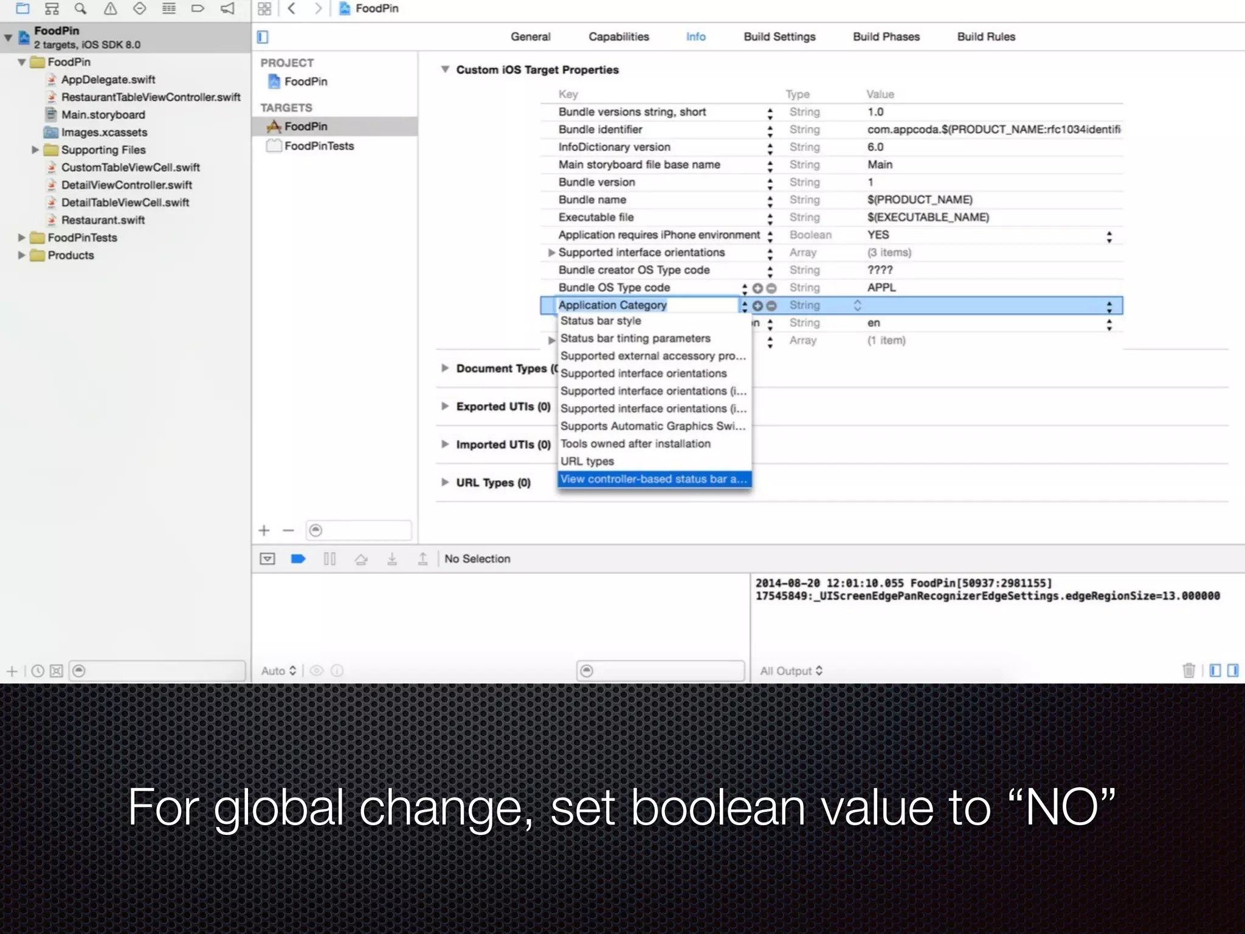1245x934 pixels.
Task: Open the Build Rules tab
Action: point(986,36)
